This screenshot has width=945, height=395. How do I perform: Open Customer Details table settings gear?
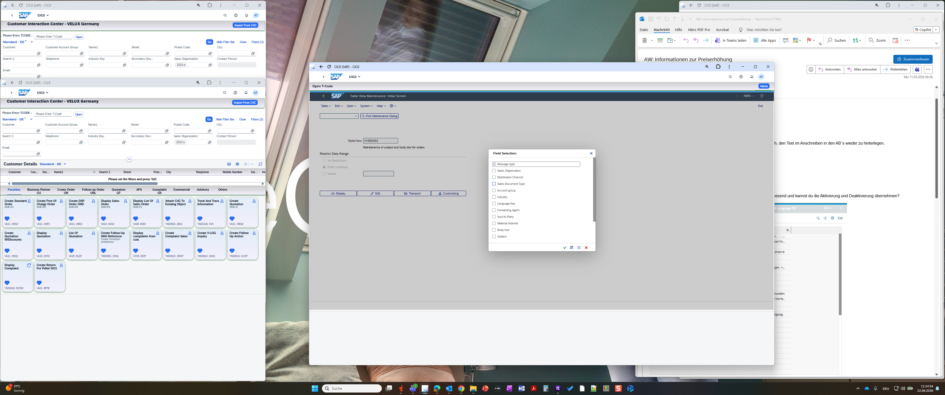[x=237, y=164]
